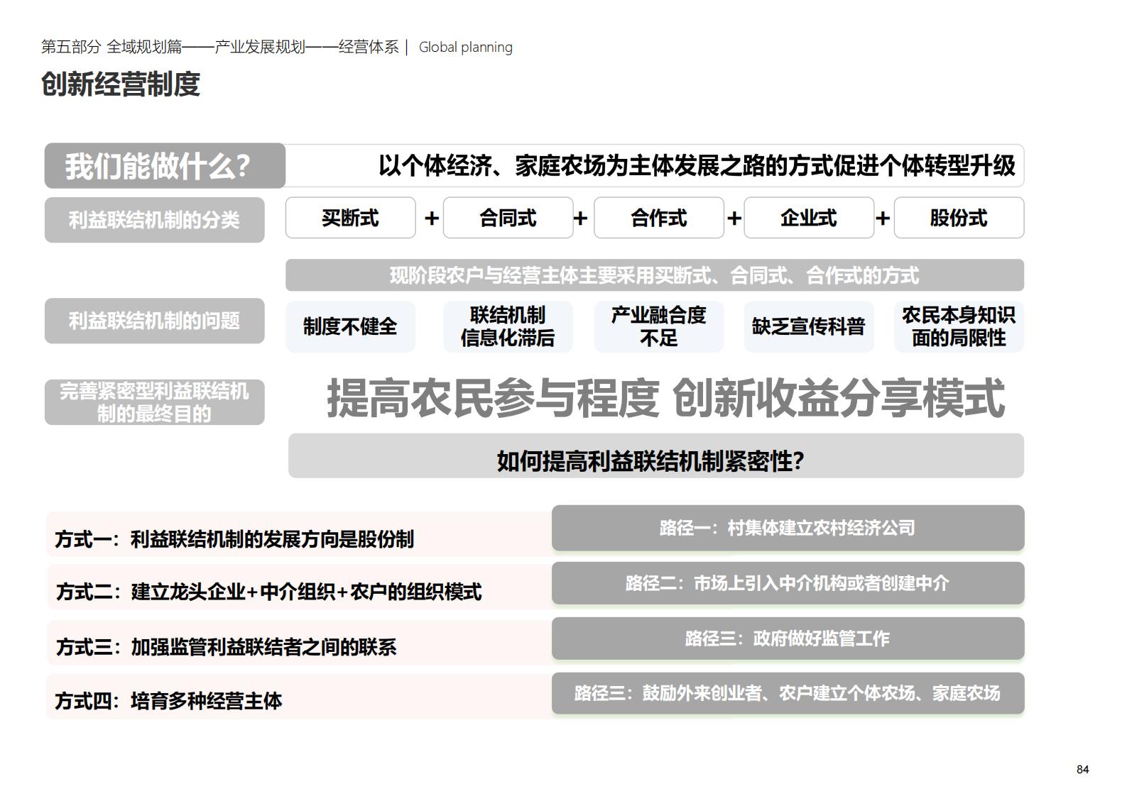This screenshot has width=1127, height=796.
Task: Click the large text 创新收益分享模式
Action: click(x=839, y=397)
